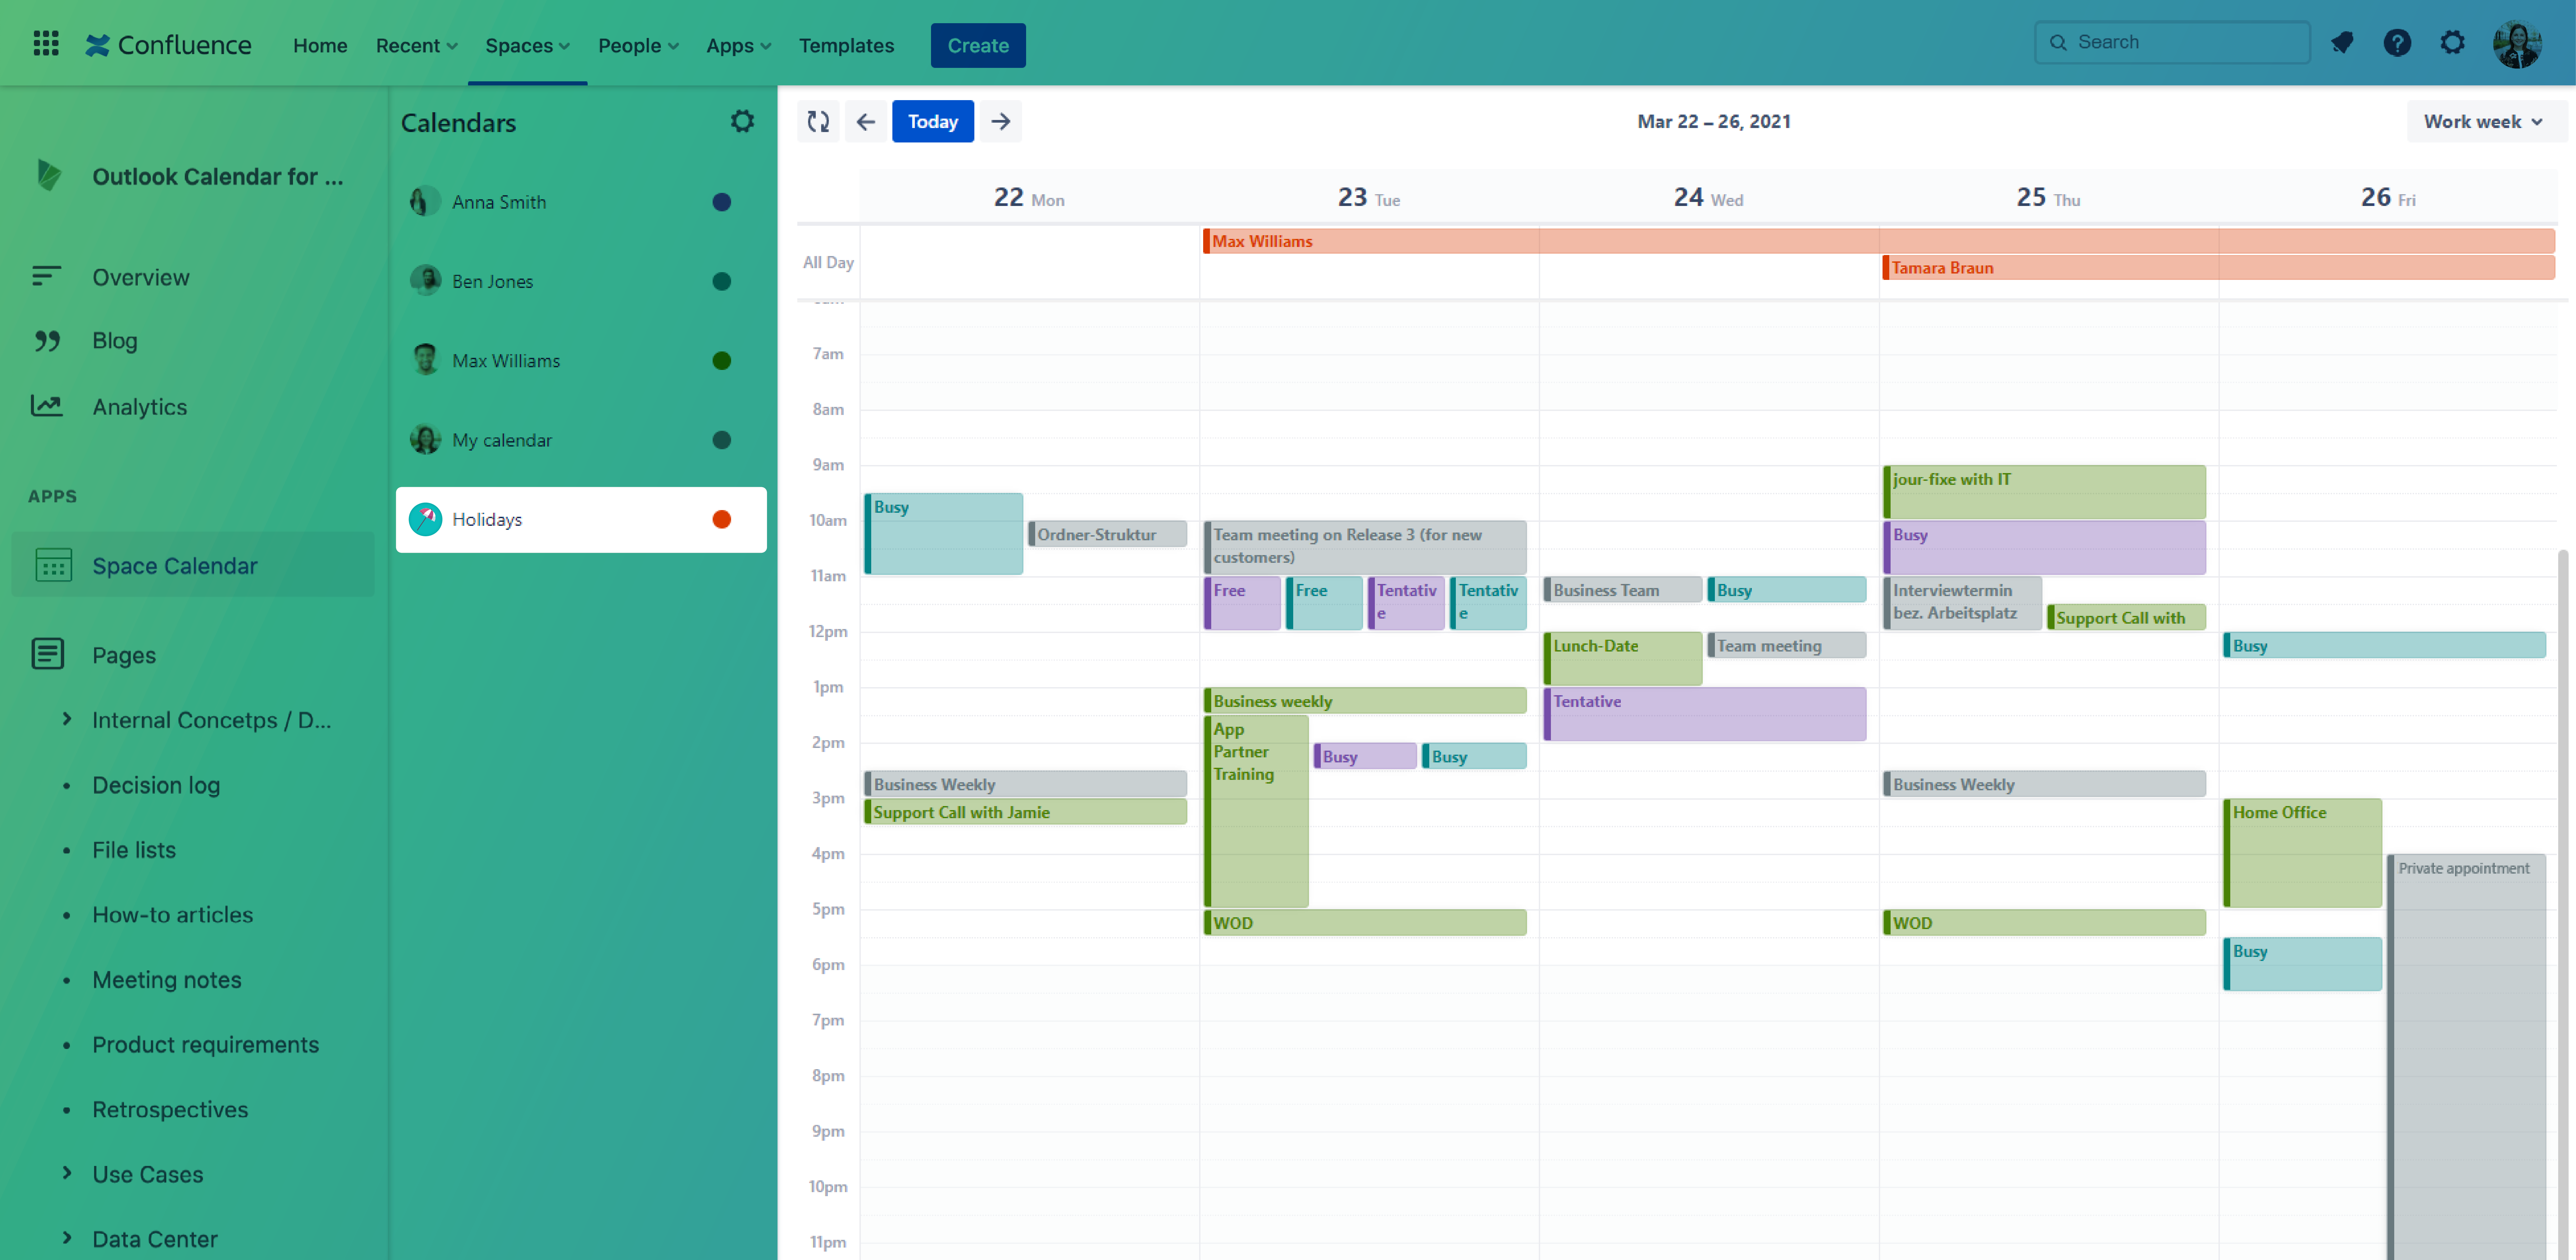Select Analytics in the space sidebar
The image size is (2576, 1260).
[x=139, y=406]
